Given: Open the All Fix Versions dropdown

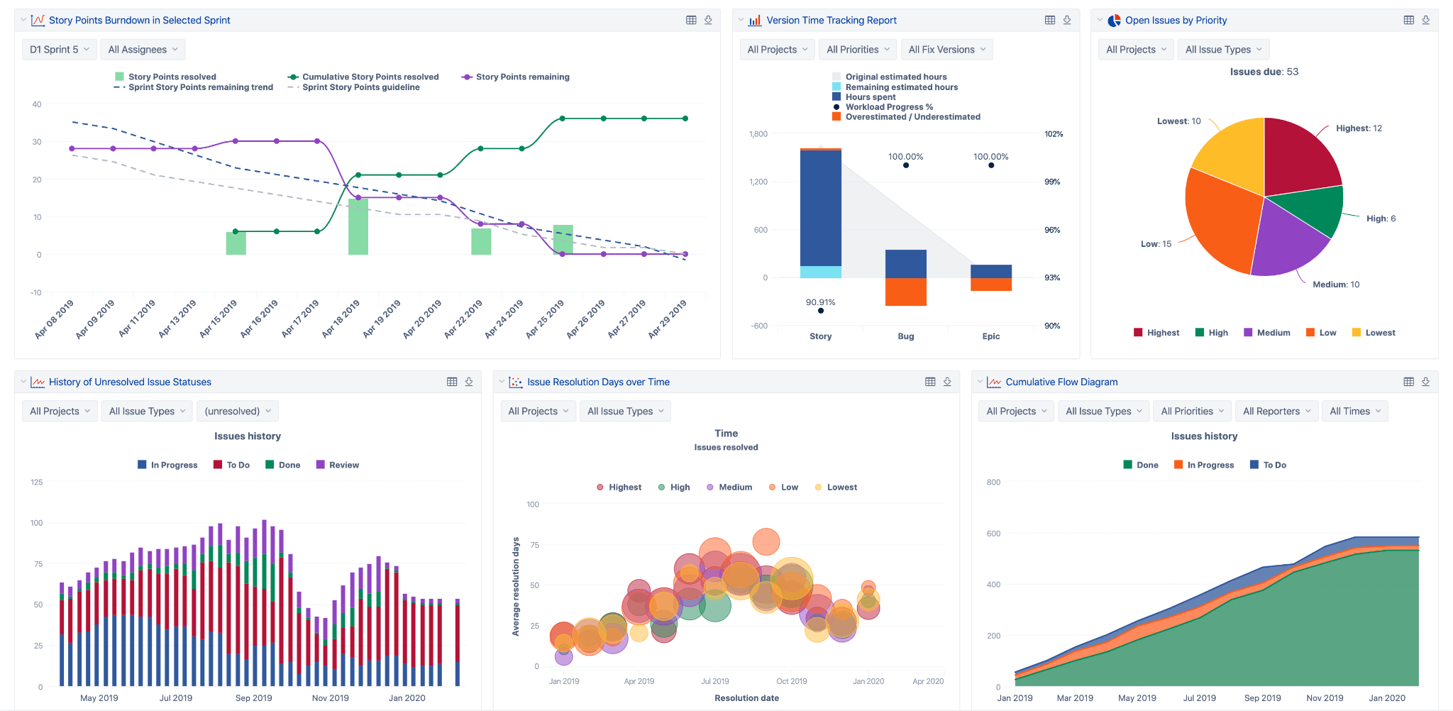Looking at the screenshot, I should click(x=946, y=49).
